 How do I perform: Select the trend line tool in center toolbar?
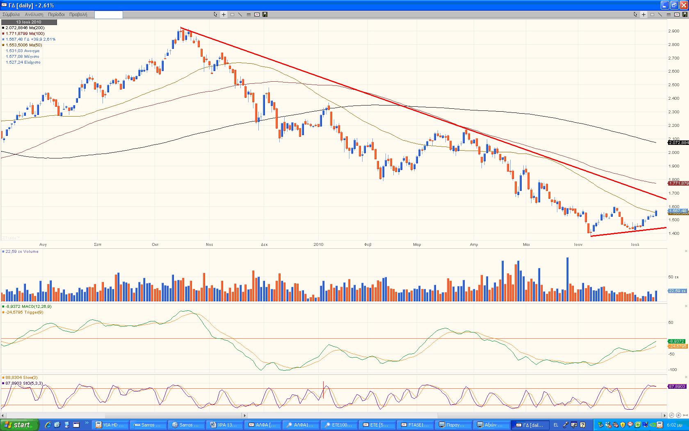point(240,14)
